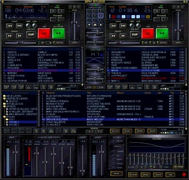This screenshot has width=189, height=180.
Task: Click the eject button in center panel
Action: coord(95,25)
